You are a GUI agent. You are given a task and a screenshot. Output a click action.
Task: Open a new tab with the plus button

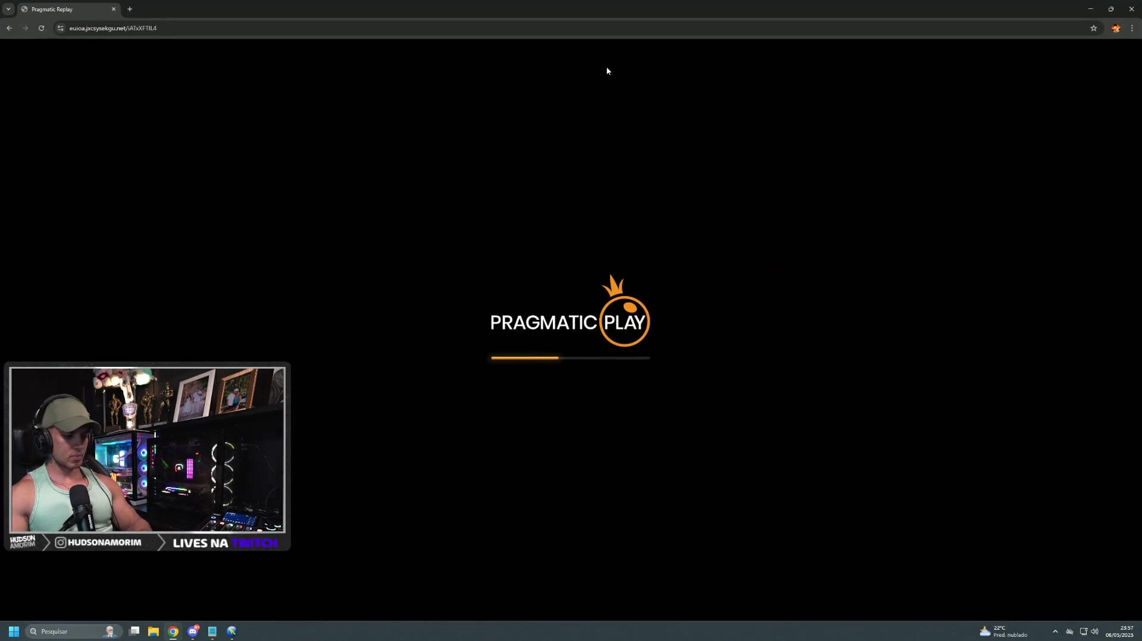(130, 9)
